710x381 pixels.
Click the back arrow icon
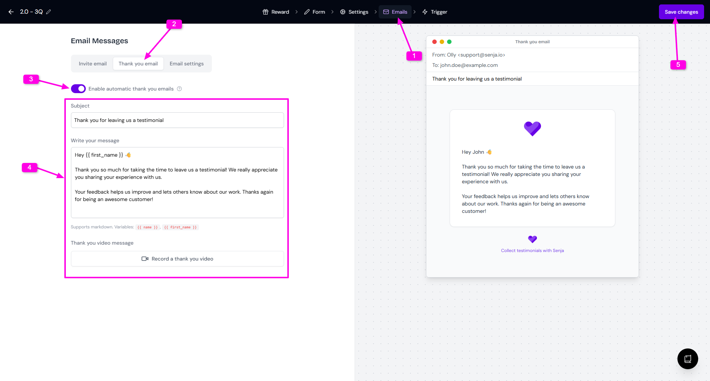11,12
